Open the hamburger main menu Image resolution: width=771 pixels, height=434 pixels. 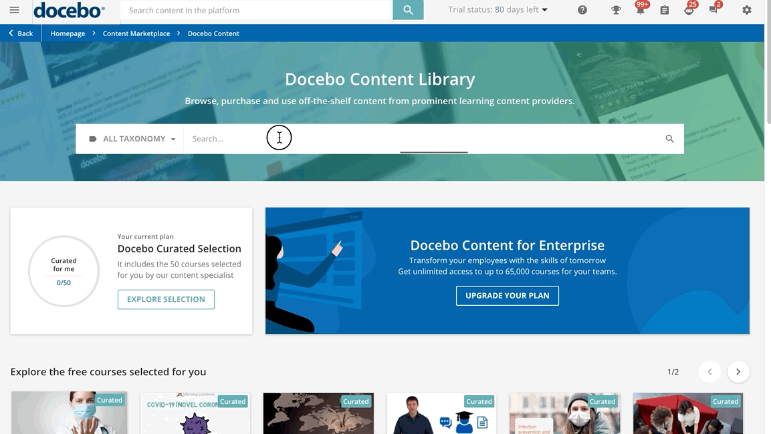pyautogui.click(x=14, y=10)
